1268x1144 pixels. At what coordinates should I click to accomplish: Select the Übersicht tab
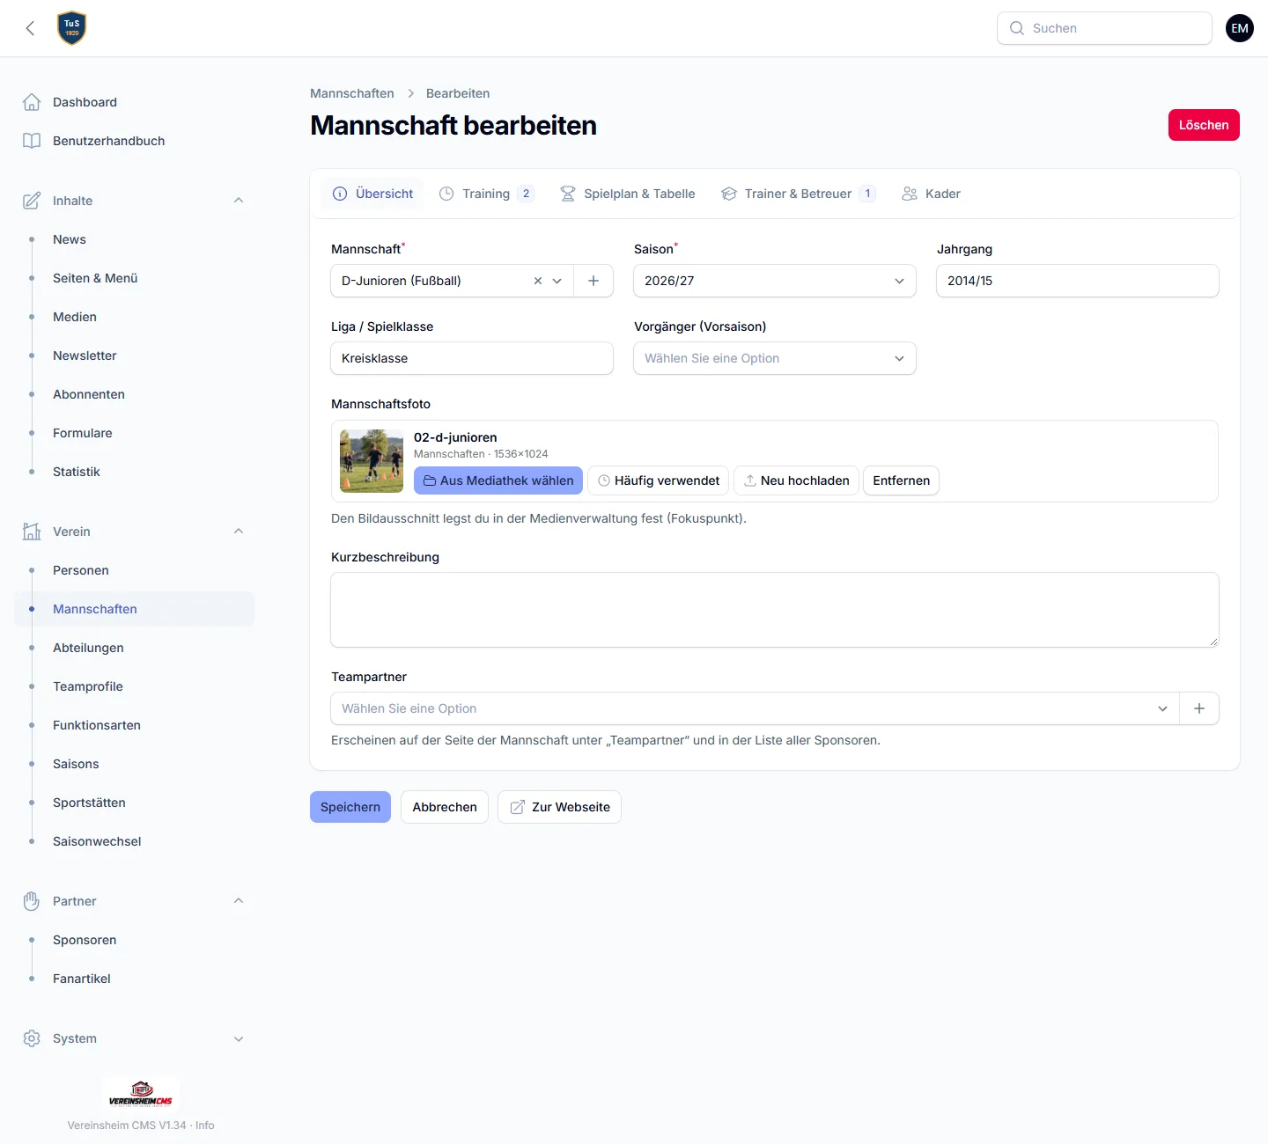click(x=372, y=194)
